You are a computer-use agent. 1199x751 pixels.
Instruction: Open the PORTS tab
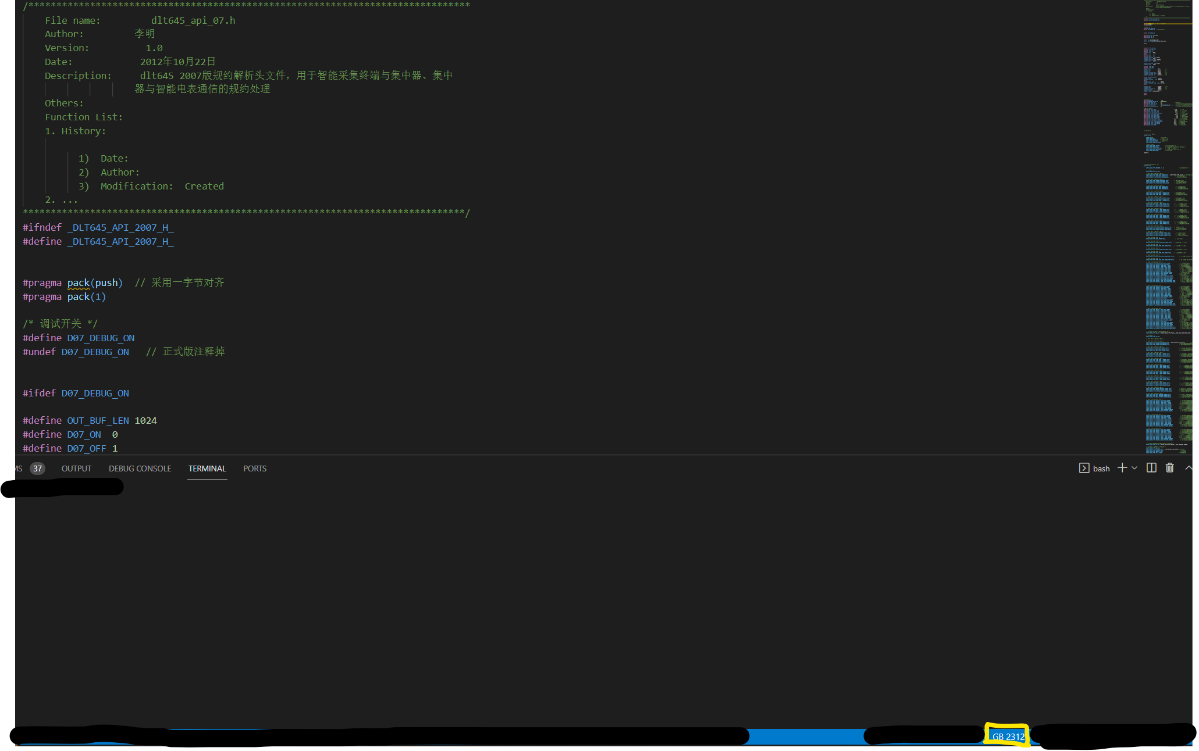coord(254,468)
